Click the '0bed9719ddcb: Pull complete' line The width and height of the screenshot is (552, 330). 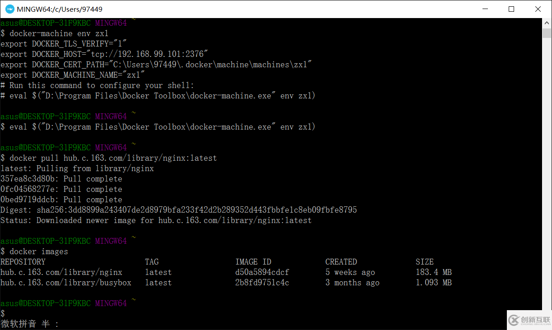(61, 200)
